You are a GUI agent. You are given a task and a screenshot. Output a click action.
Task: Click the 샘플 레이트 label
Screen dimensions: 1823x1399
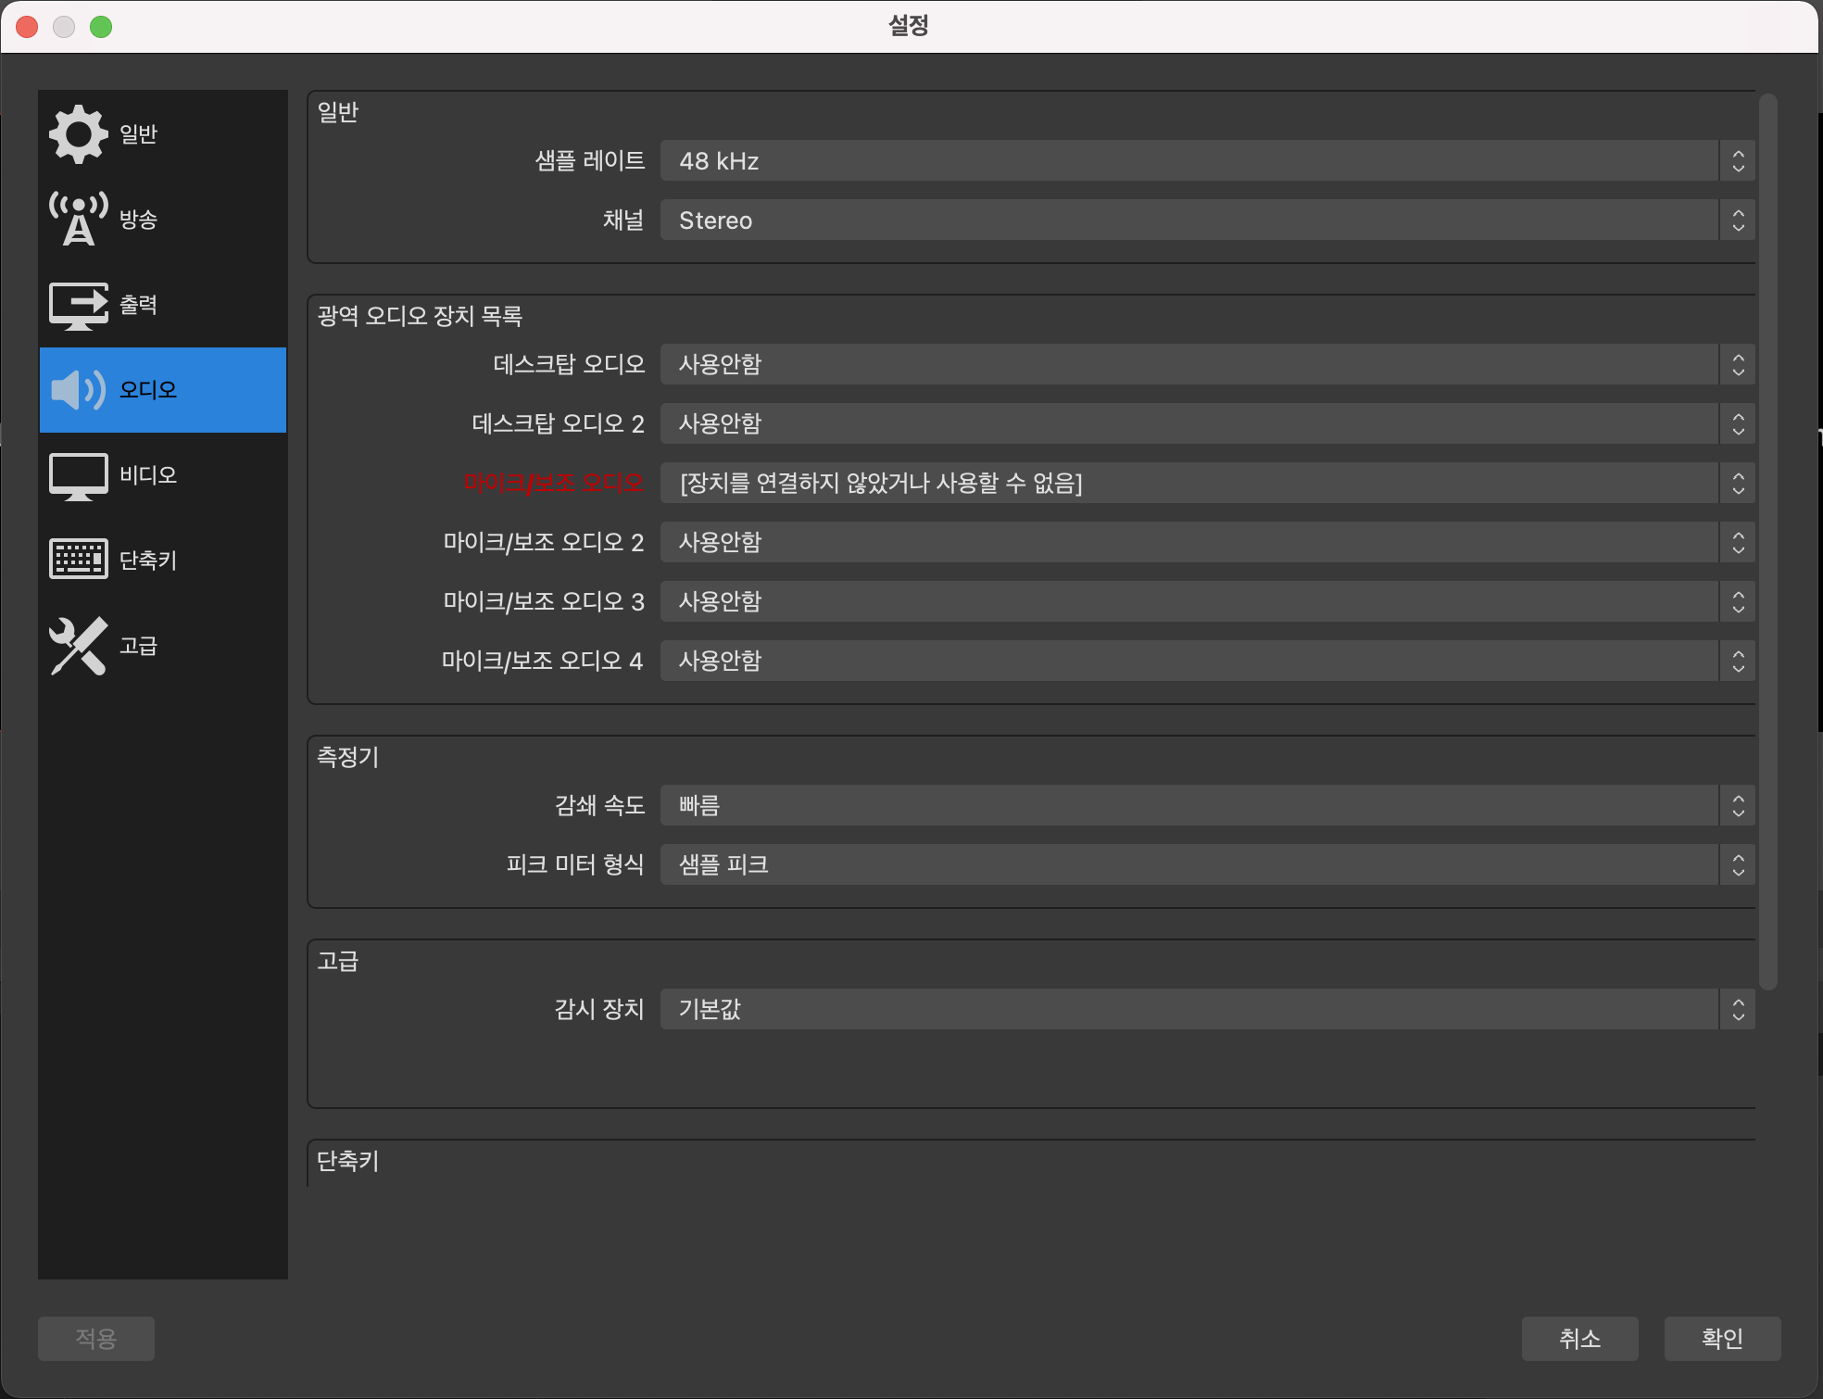590,161
